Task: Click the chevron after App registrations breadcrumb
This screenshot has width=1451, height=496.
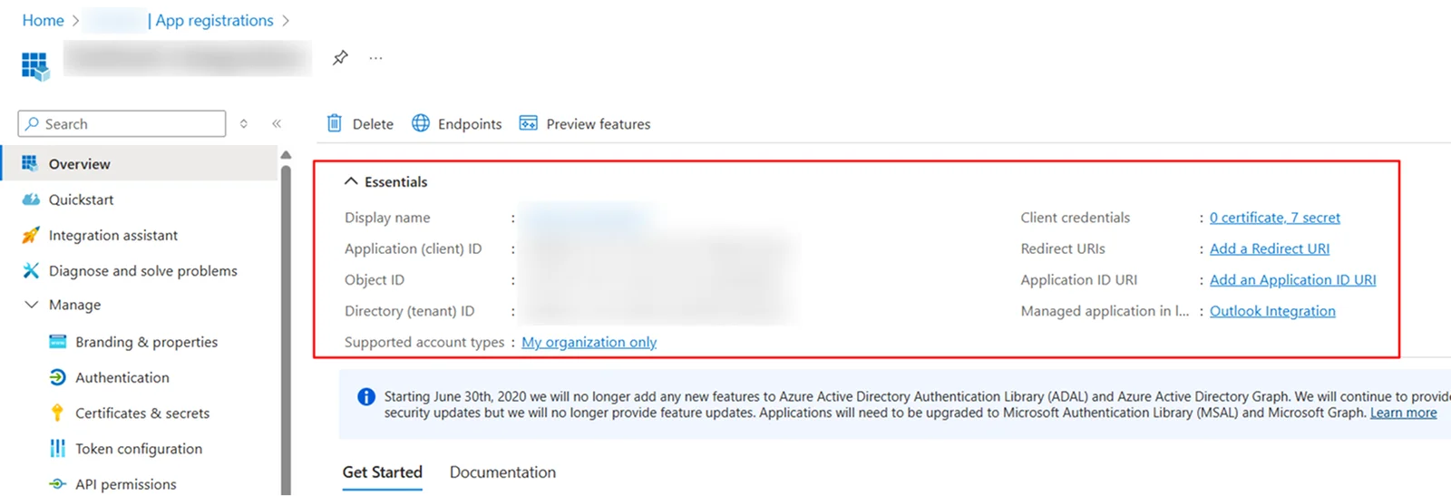Action: click(286, 20)
